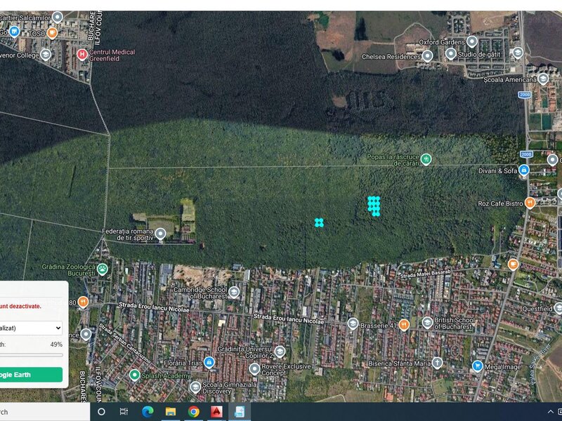Click the Florăria Trias shopping marker
The width and height of the screenshot is (562, 421).
209,362
